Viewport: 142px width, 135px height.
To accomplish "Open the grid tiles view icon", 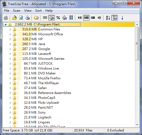I will point(71,18).
